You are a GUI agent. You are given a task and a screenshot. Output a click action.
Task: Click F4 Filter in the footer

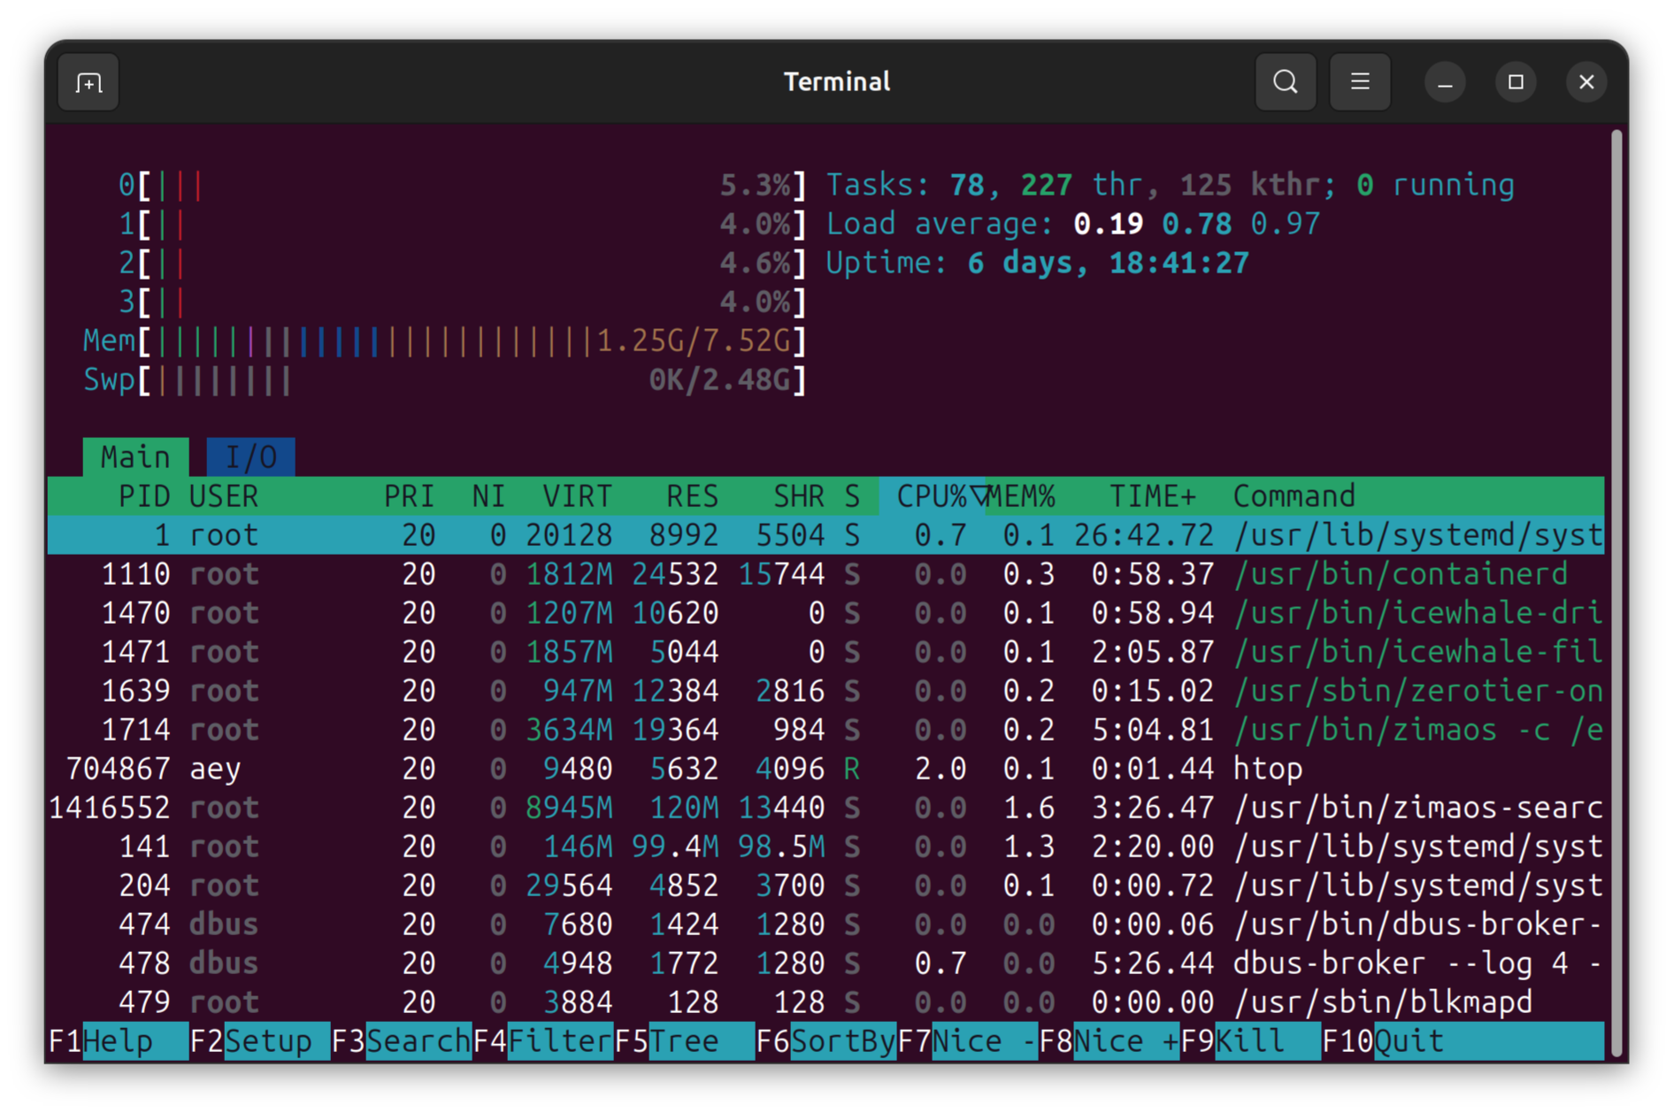click(542, 1041)
